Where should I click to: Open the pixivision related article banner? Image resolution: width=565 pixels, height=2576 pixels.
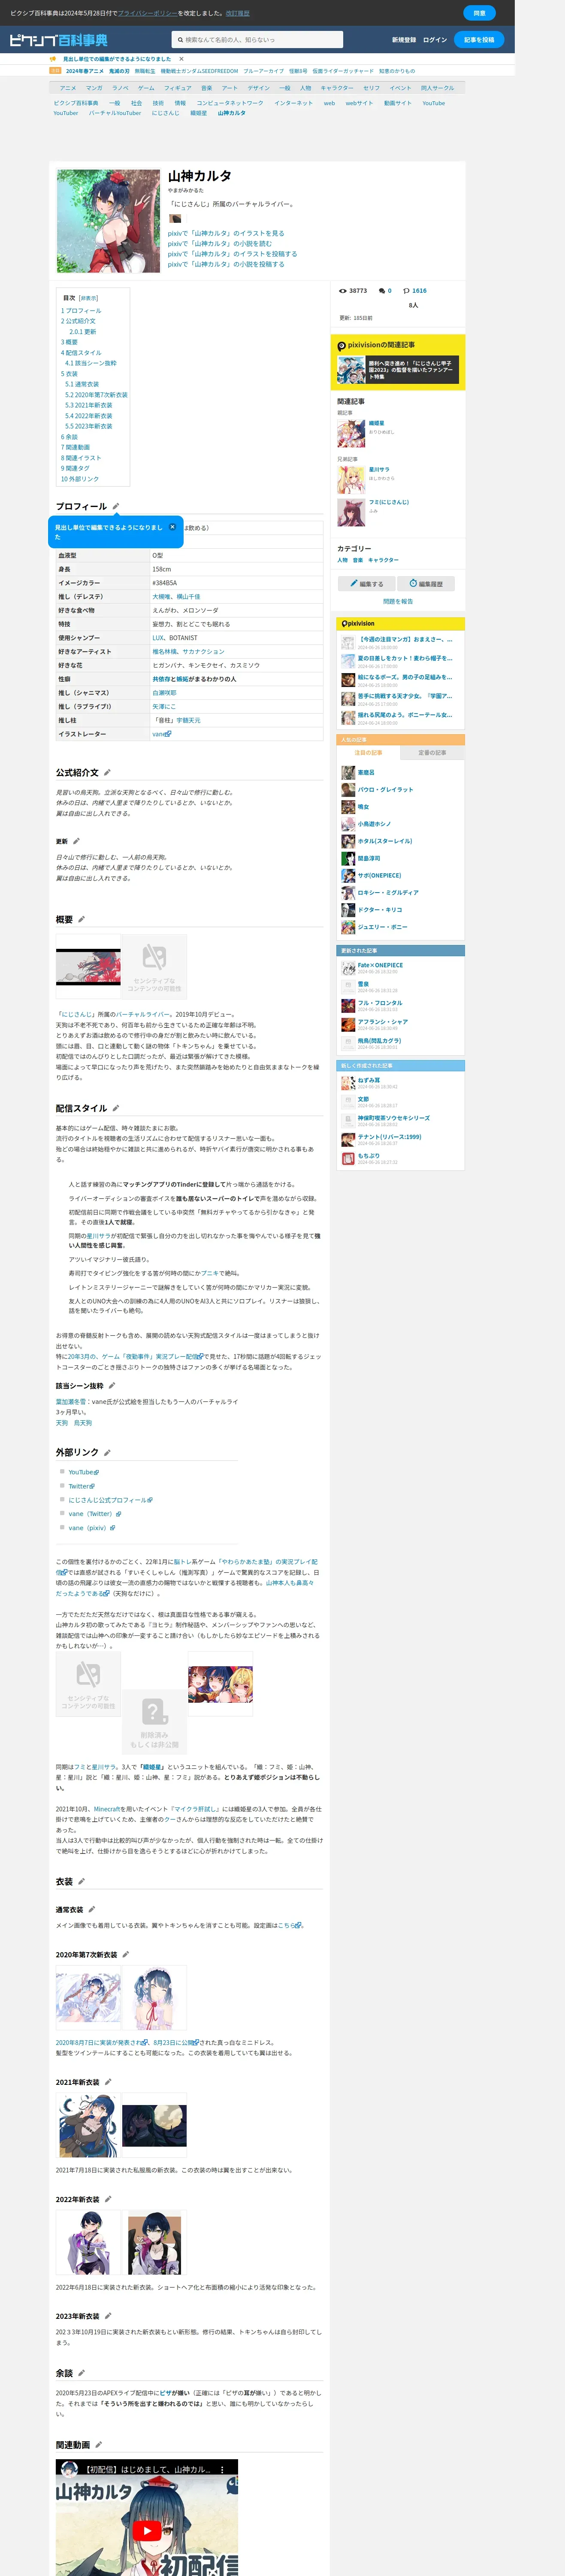point(398,370)
